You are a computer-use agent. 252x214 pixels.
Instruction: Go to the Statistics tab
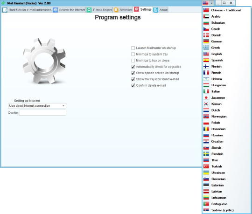pos(123,10)
